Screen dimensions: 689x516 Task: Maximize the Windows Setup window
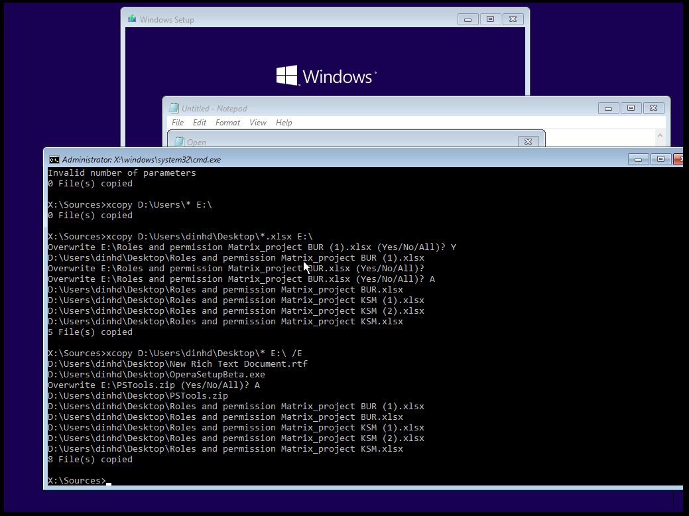[x=490, y=19]
